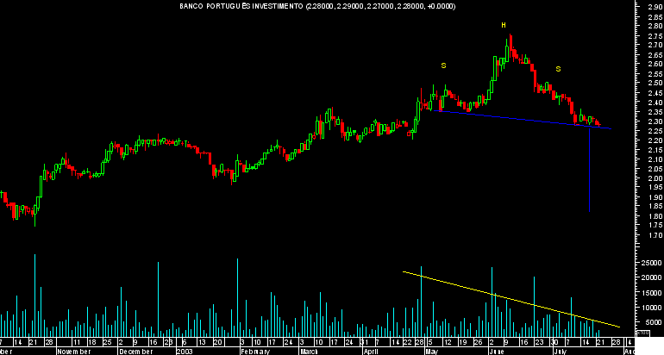Click the blue neckline trendline
664x355 pixels.
pos(521,120)
